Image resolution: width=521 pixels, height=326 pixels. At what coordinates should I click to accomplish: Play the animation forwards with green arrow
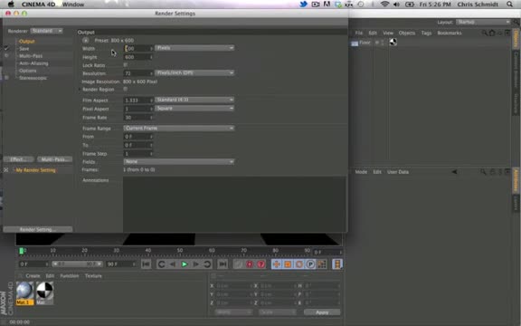pos(185,264)
